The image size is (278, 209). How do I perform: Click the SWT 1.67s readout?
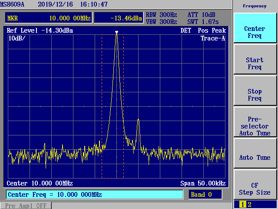coord(203,22)
